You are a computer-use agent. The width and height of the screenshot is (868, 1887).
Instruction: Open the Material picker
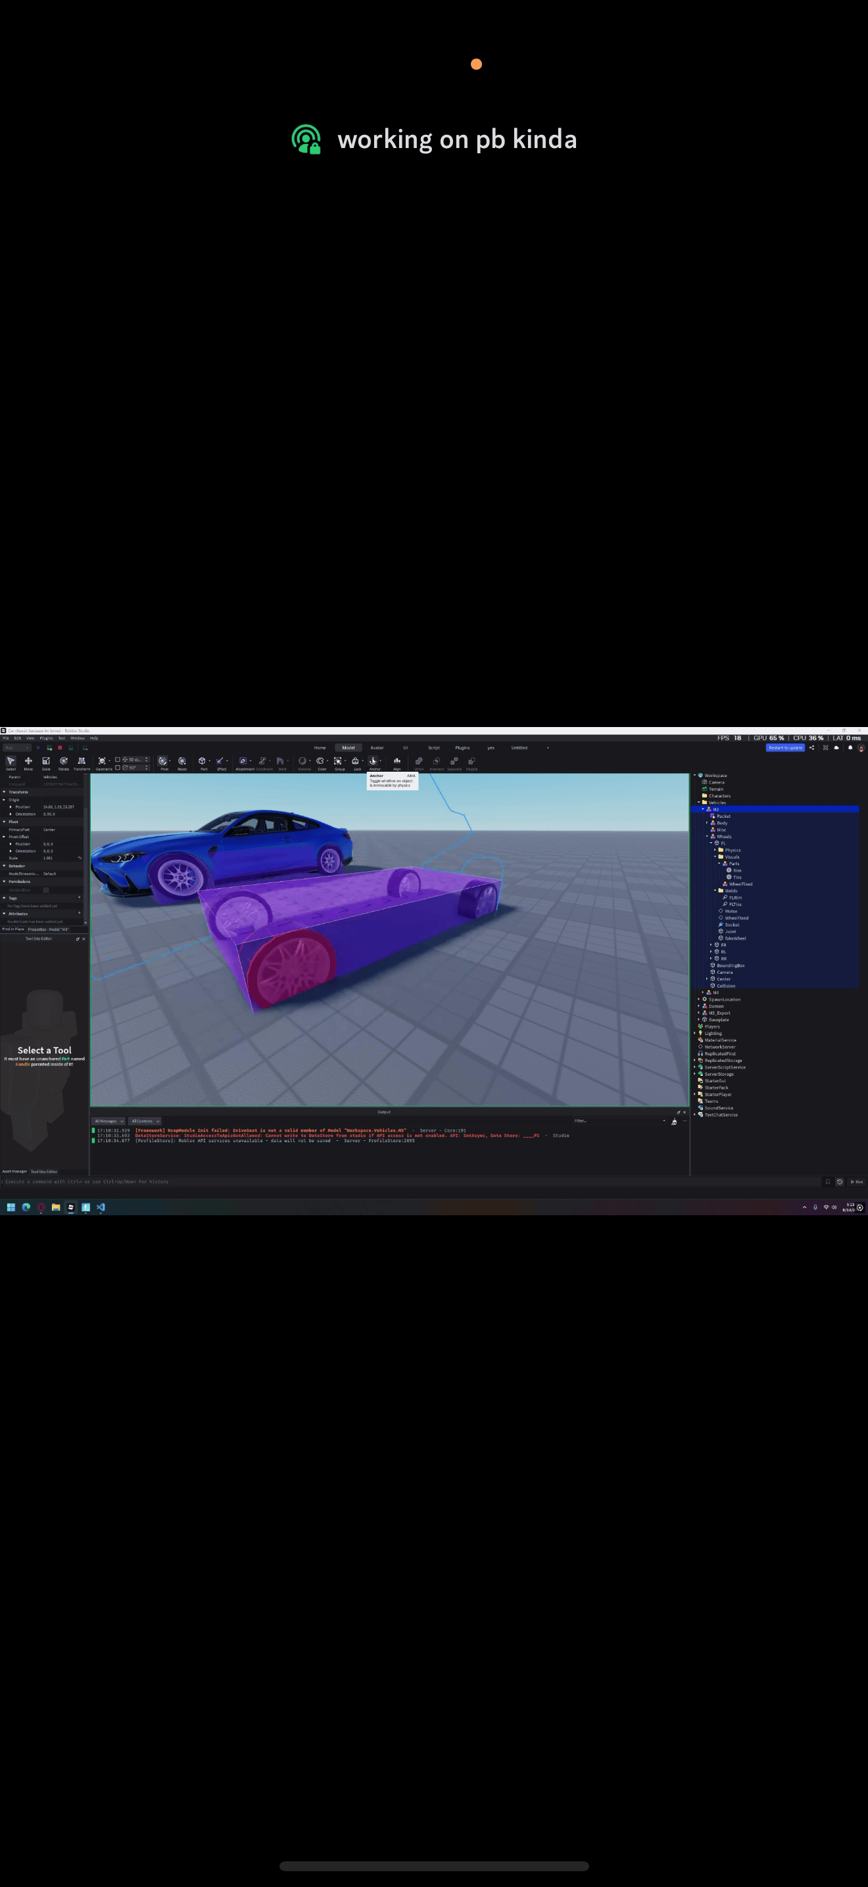(302, 763)
